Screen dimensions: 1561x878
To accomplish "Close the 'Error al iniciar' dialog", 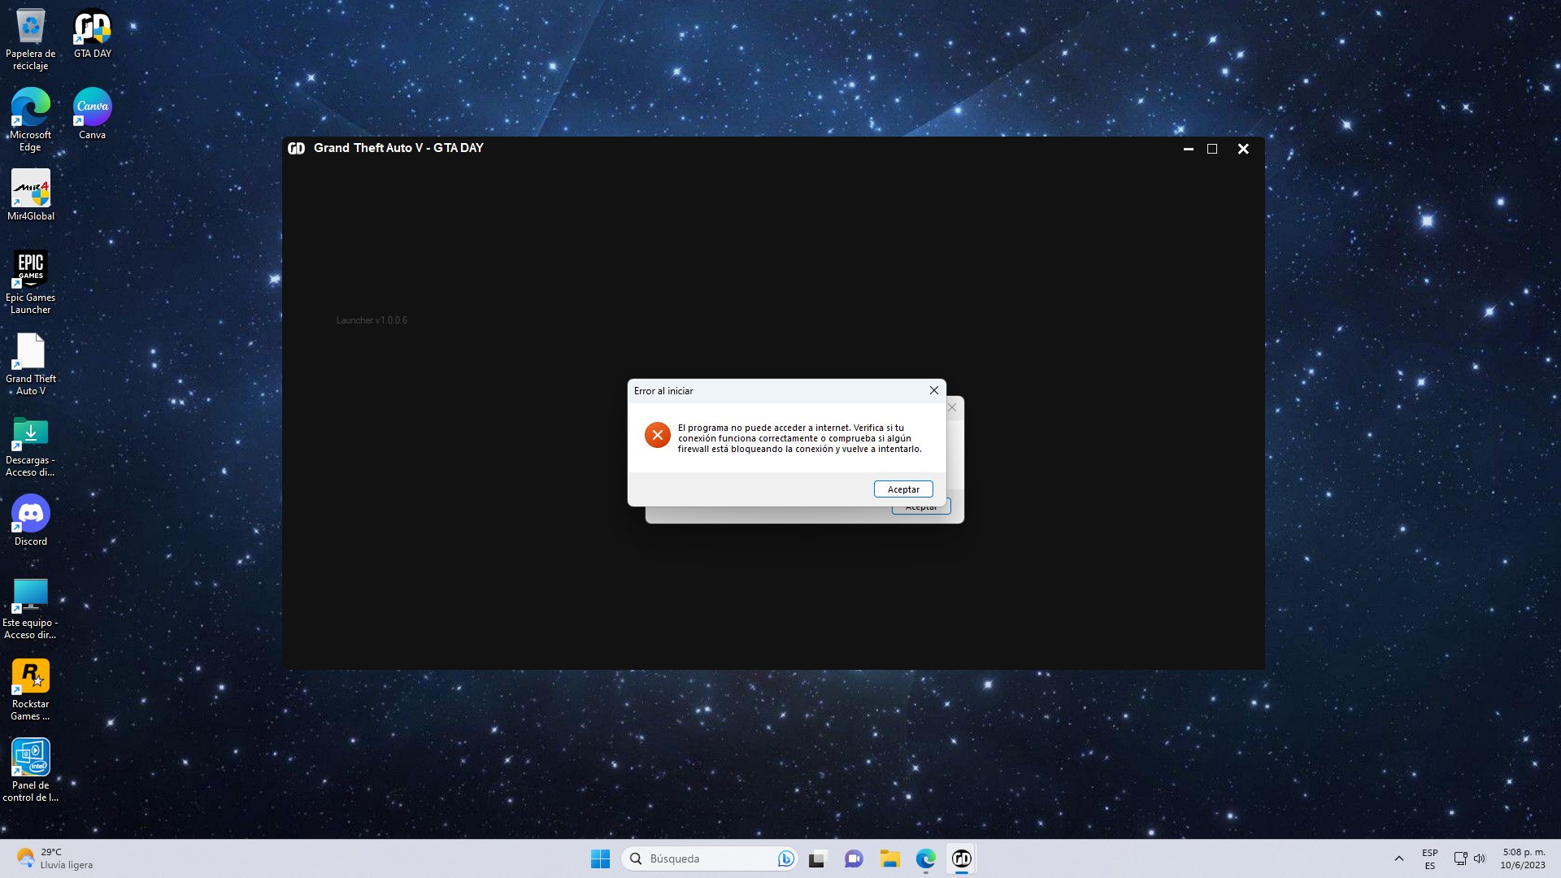I will coord(933,390).
